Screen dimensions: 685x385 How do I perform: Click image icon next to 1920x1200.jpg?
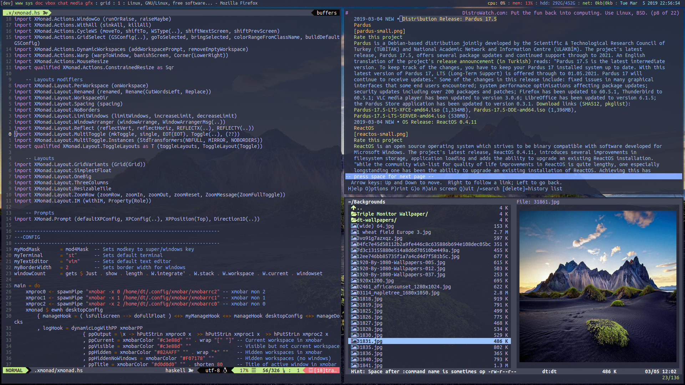tap(354, 281)
